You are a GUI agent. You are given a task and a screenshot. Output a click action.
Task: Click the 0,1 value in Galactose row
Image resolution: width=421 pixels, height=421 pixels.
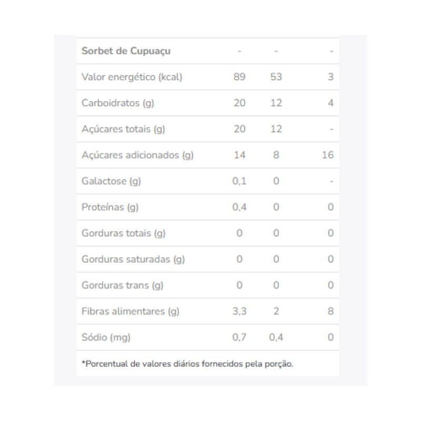239,181
